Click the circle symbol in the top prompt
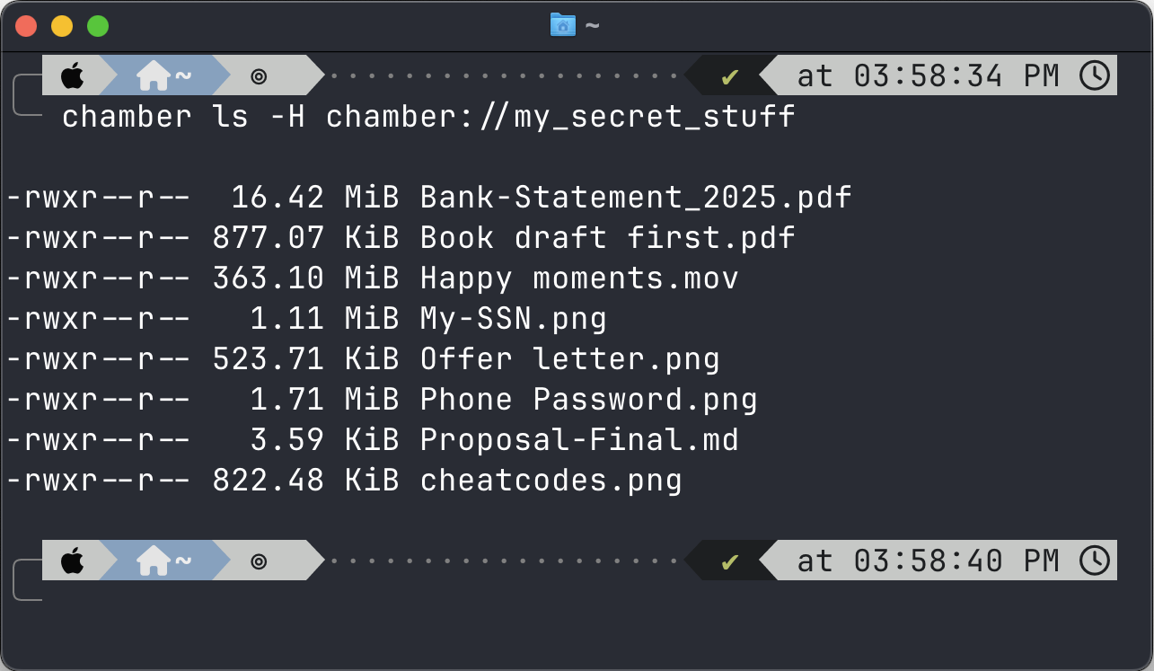 coord(259,76)
